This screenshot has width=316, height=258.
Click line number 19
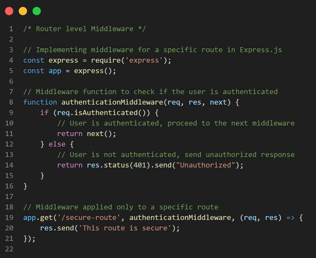tap(9, 217)
